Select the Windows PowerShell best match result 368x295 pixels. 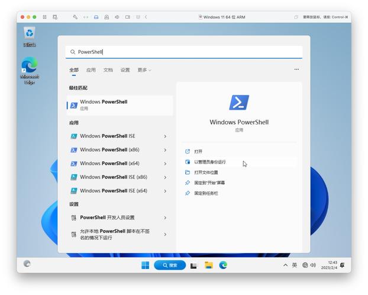tap(120, 105)
